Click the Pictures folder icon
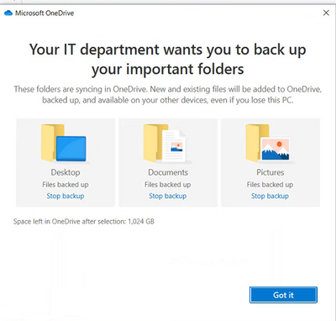 tap(268, 143)
